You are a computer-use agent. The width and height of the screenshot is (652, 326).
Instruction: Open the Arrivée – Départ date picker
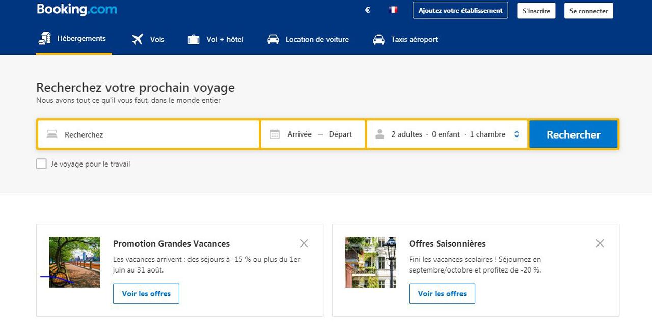(x=319, y=134)
